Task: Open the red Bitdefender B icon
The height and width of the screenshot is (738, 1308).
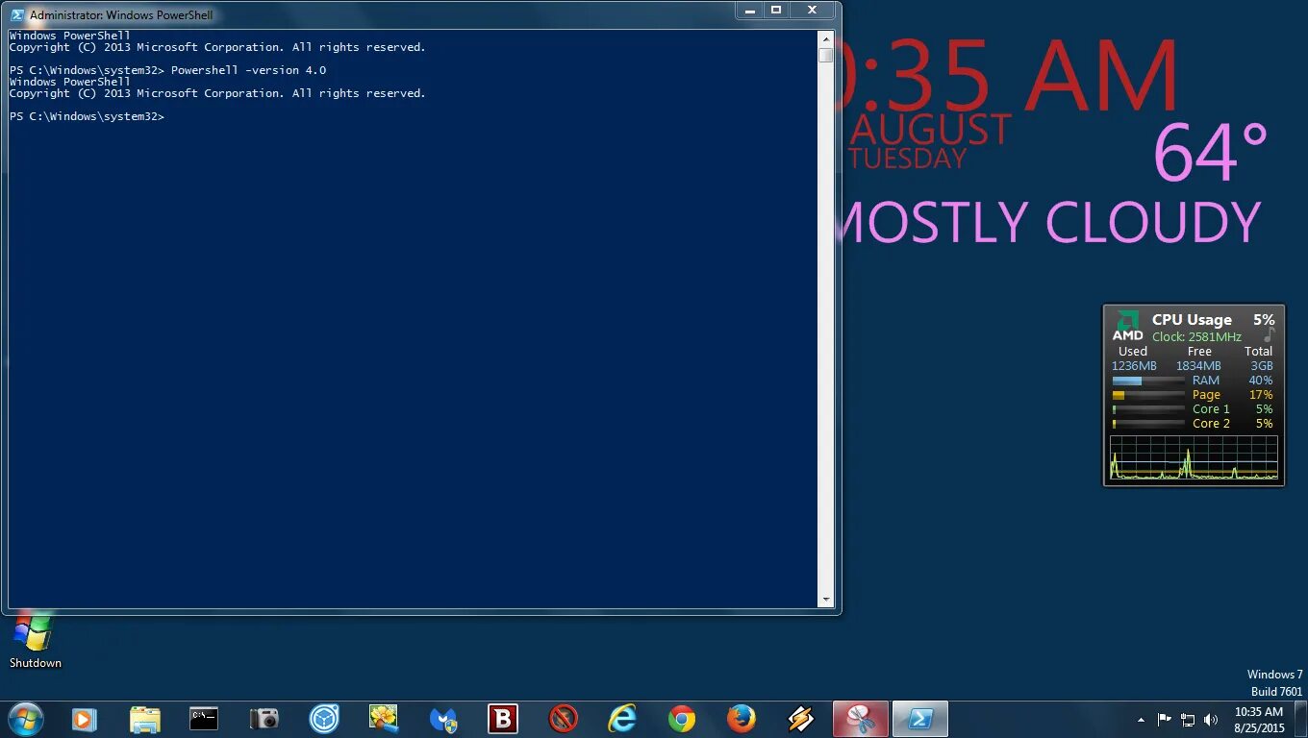Action: pos(503,718)
